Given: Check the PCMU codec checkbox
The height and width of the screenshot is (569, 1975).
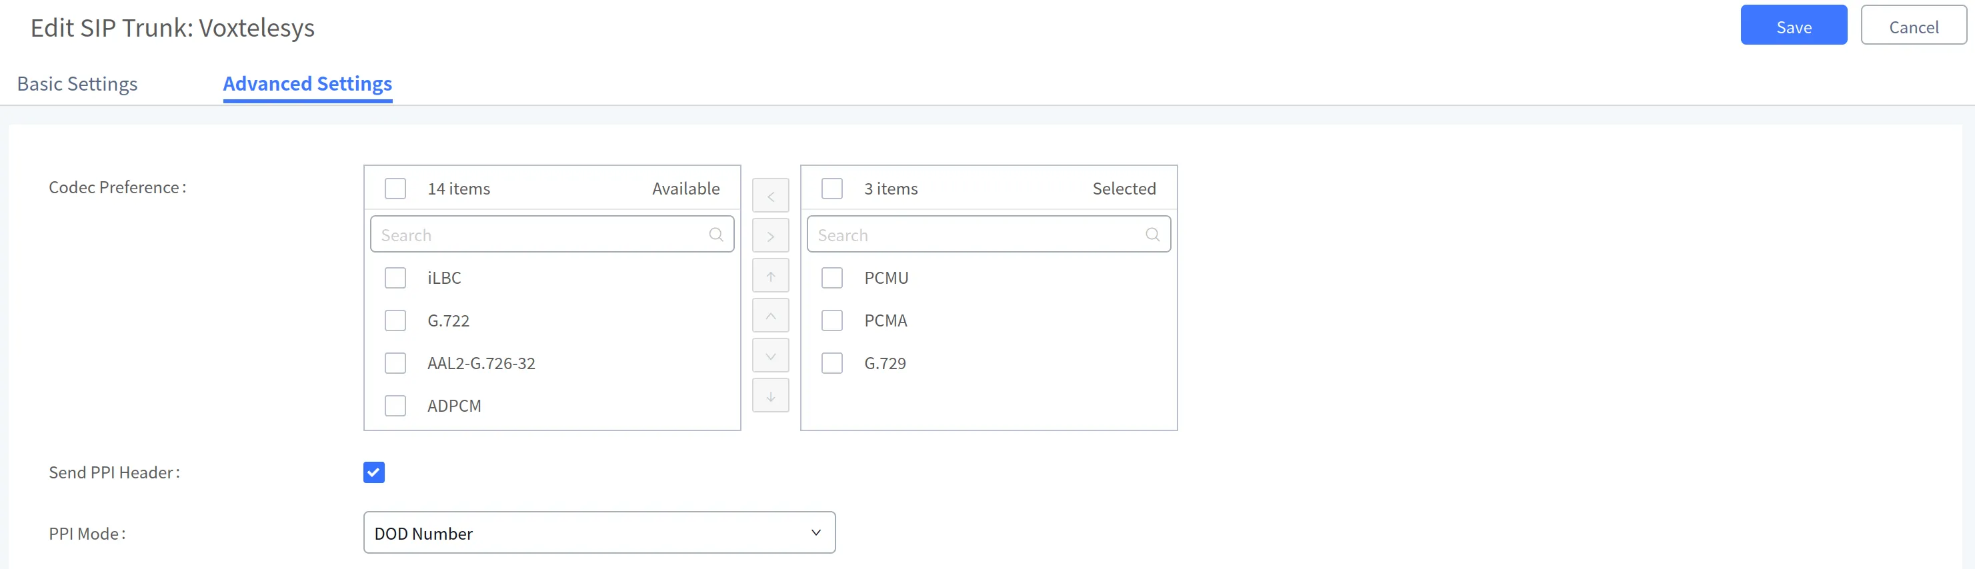Looking at the screenshot, I should [x=832, y=278].
